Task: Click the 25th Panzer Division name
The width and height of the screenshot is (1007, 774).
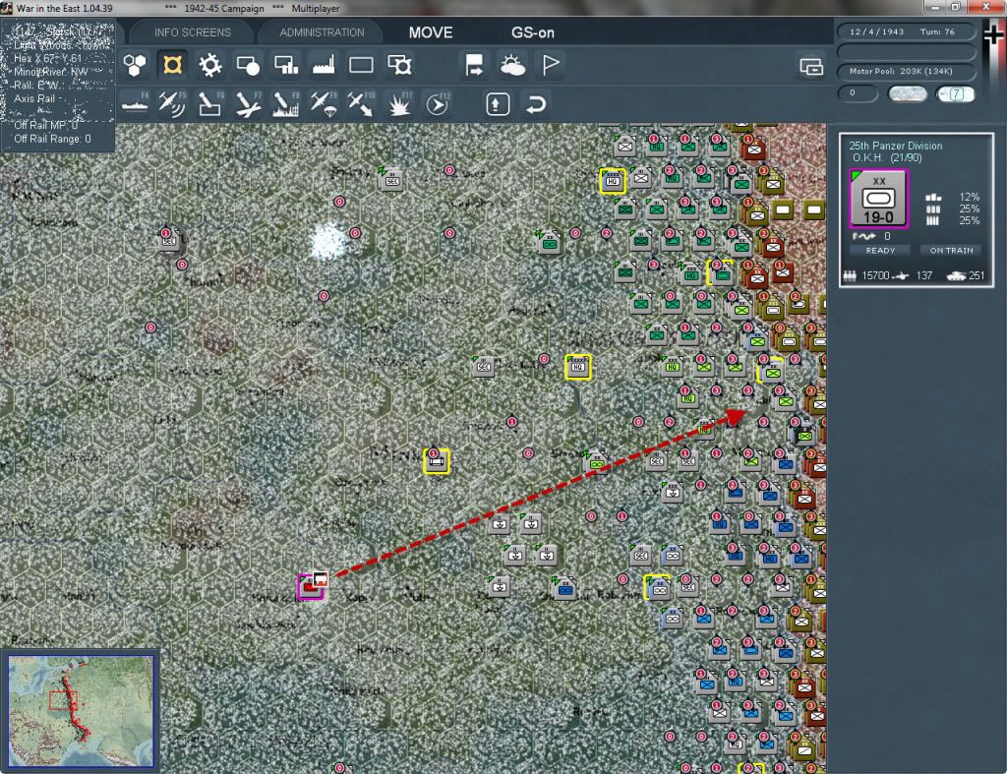Action: (895, 146)
